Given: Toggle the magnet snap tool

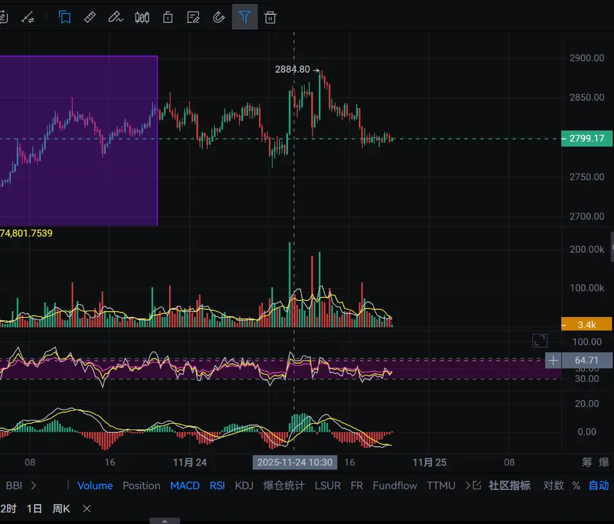Looking at the screenshot, I should 219,17.
